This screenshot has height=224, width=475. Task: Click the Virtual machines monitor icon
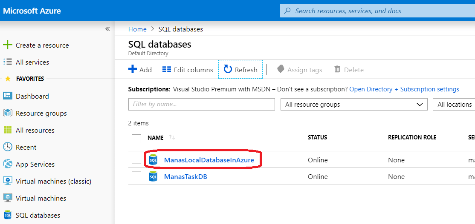click(x=8, y=198)
